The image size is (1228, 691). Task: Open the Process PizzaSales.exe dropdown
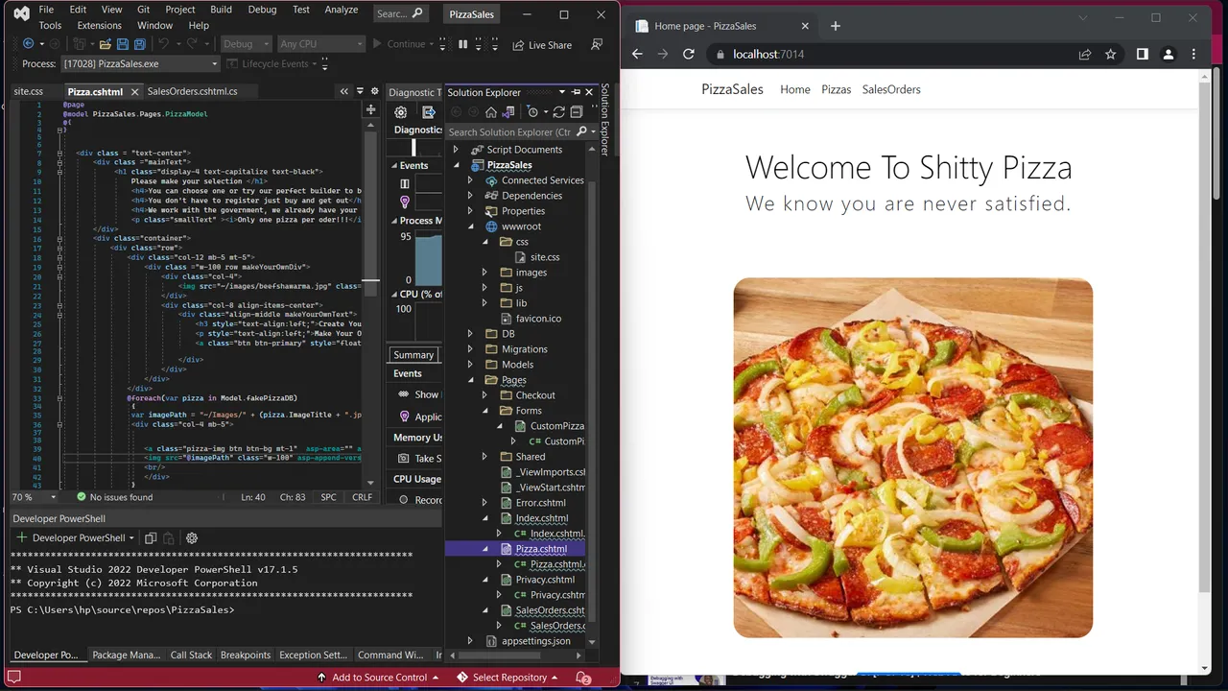click(140, 64)
